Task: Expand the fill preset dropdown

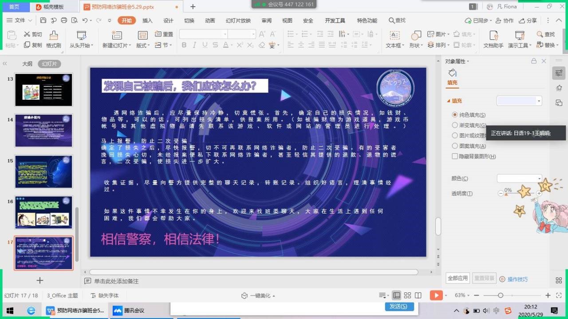Action: tap(539, 101)
